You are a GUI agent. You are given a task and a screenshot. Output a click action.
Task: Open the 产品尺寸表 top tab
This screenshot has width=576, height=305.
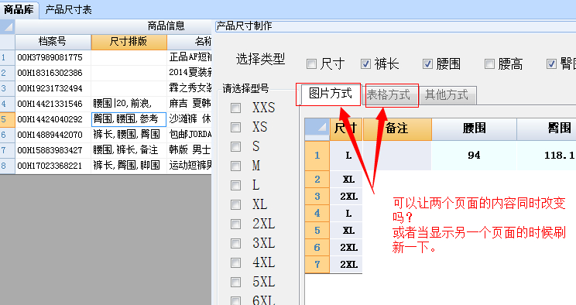pos(68,9)
